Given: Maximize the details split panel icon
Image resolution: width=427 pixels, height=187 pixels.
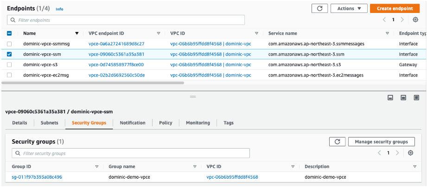Looking at the screenshot, I should pos(416,98).
